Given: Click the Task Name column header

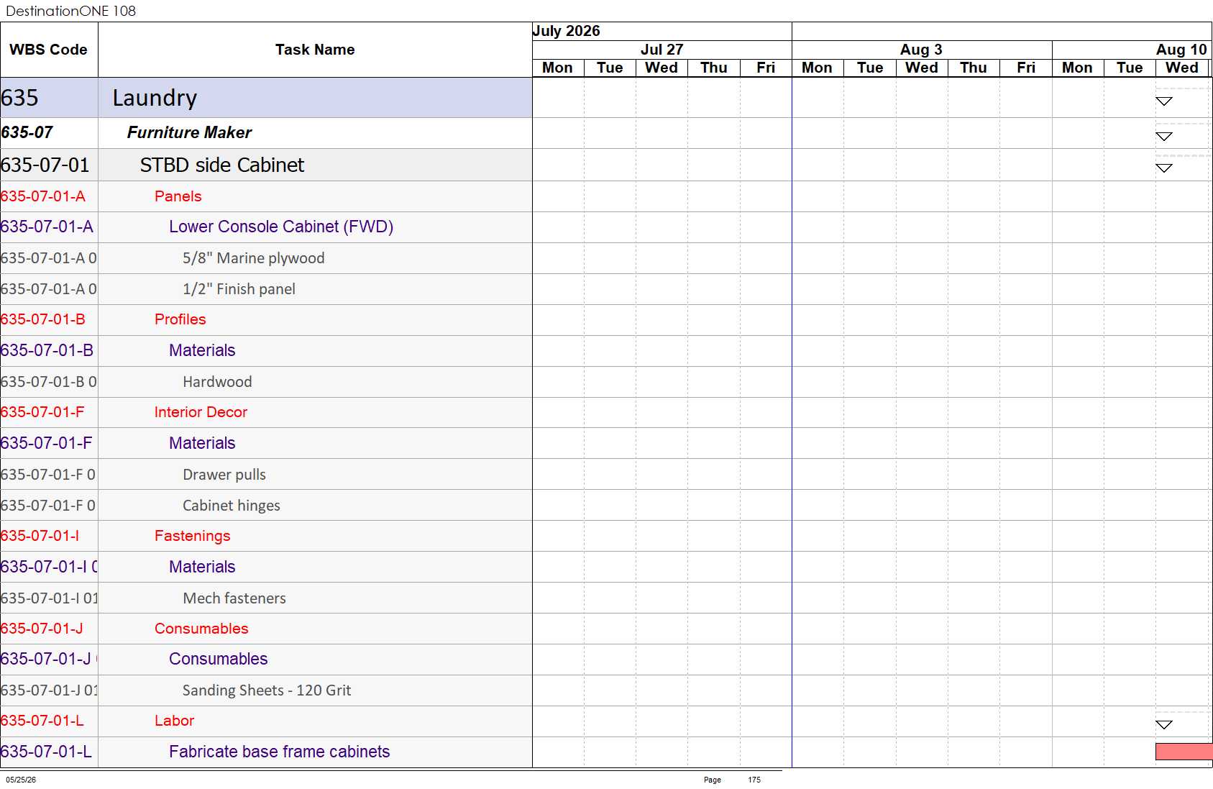Looking at the screenshot, I should (x=315, y=50).
